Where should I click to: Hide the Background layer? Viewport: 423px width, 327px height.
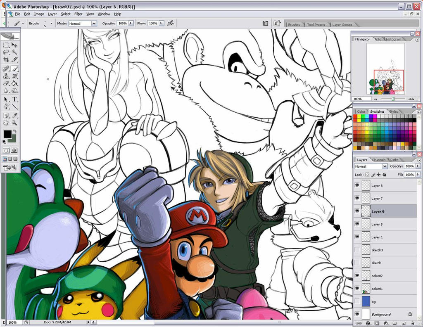(357, 314)
